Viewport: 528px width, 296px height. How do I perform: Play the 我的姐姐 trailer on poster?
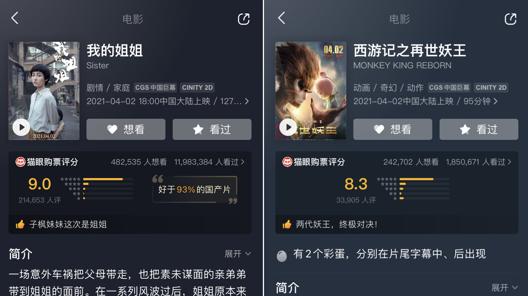pos(21,127)
